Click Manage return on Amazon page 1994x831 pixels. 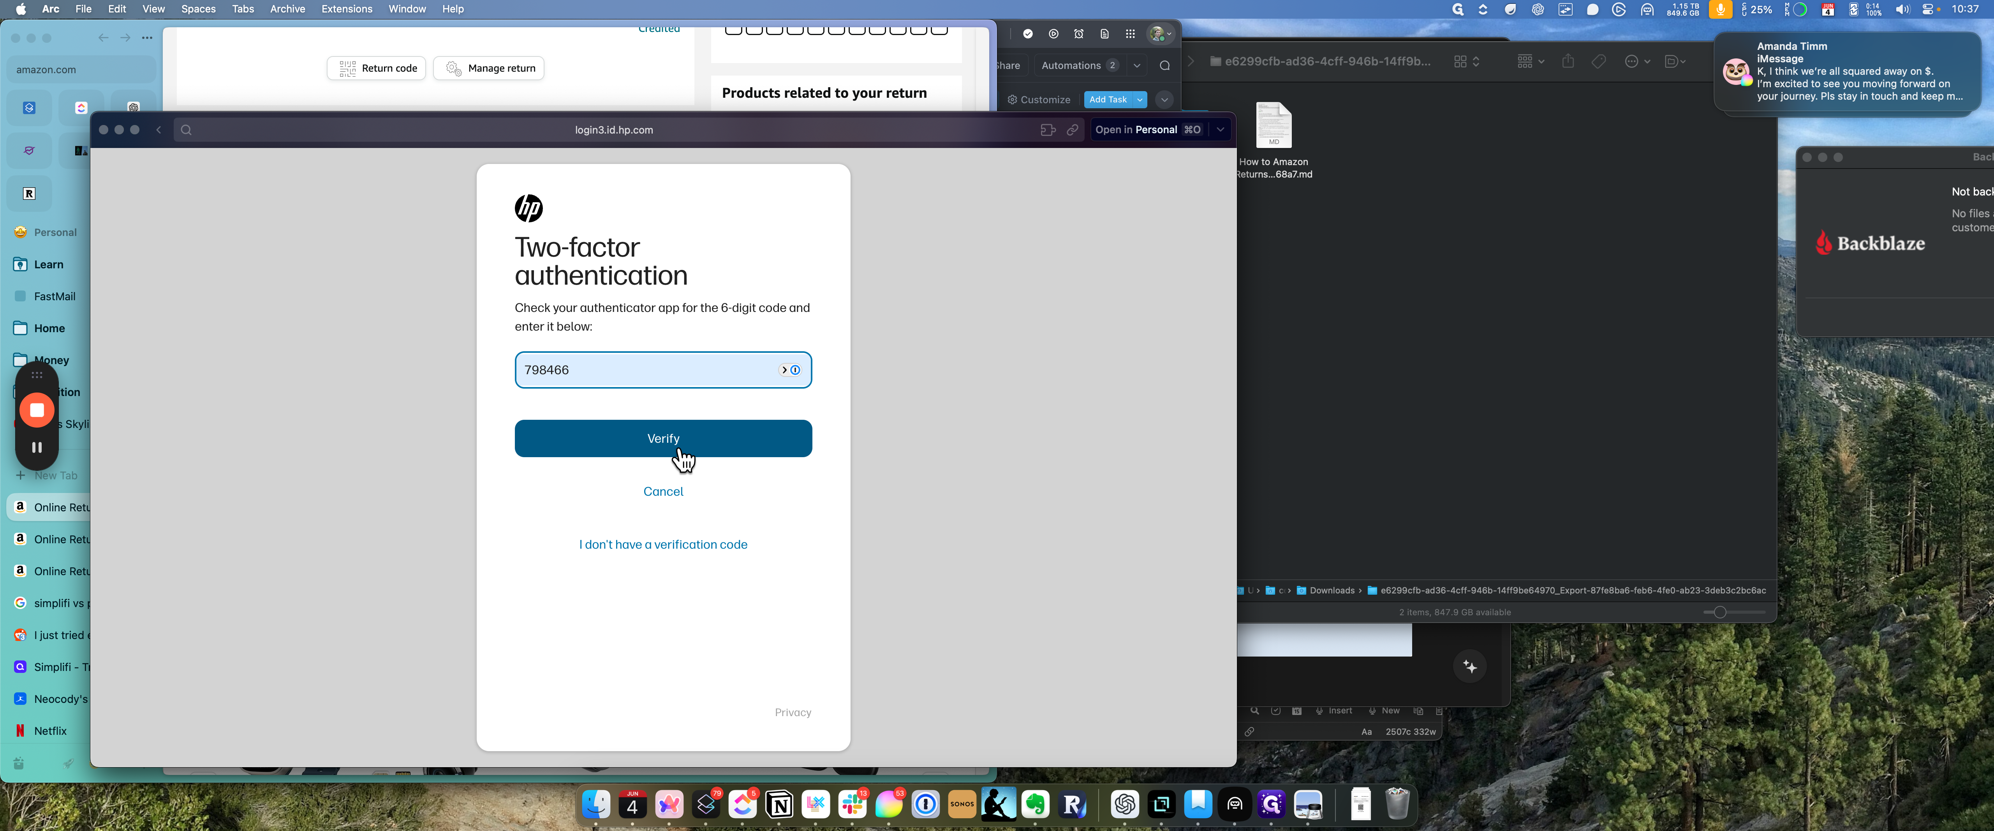[x=489, y=68]
